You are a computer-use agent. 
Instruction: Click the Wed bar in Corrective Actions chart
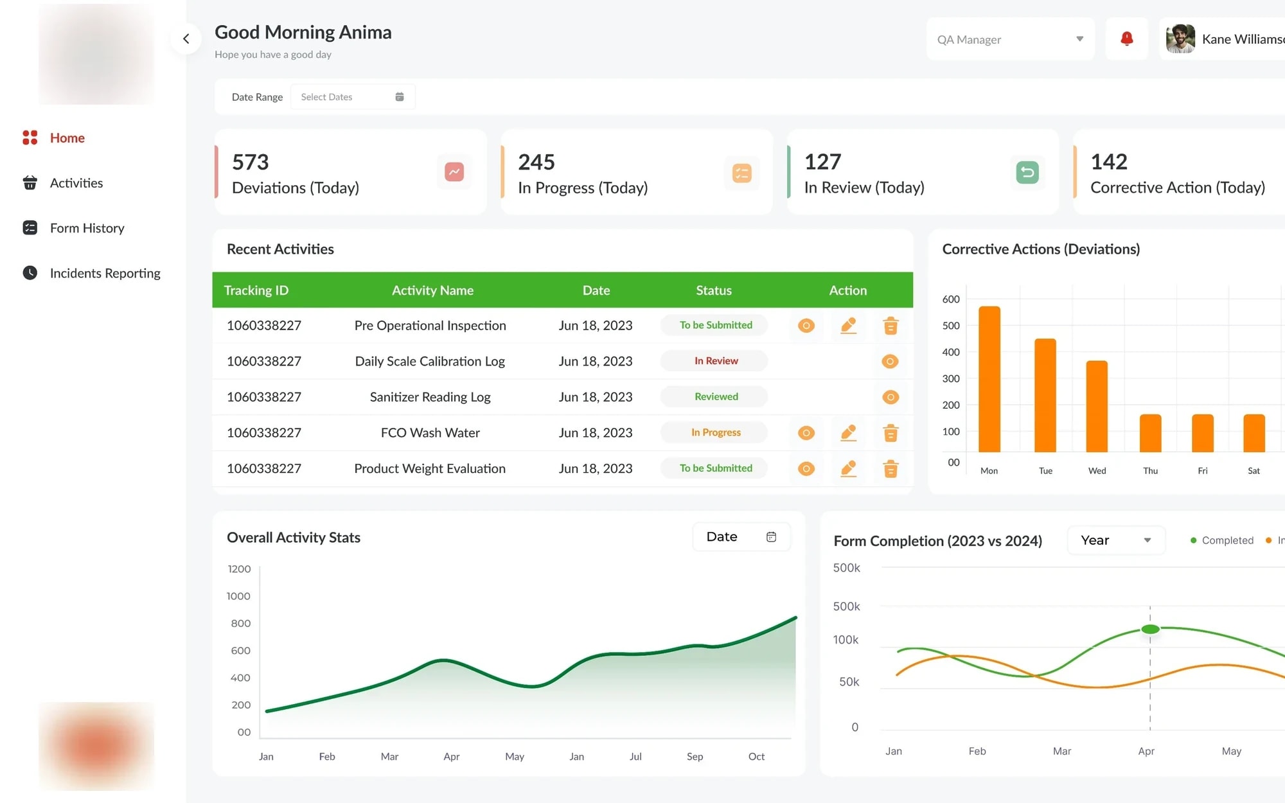pos(1097,407)
